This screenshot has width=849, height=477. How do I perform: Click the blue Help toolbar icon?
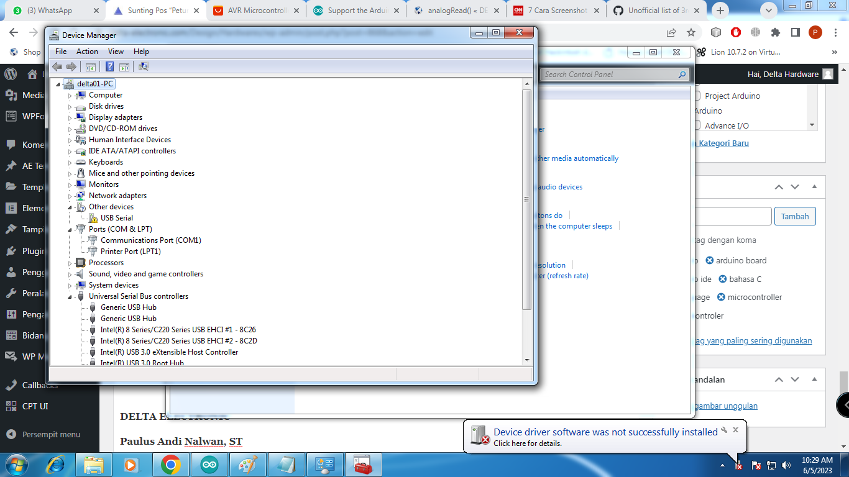coord(109,66)
